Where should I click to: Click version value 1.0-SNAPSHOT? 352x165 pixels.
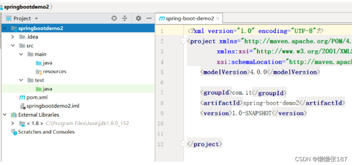tap(252, 113)
